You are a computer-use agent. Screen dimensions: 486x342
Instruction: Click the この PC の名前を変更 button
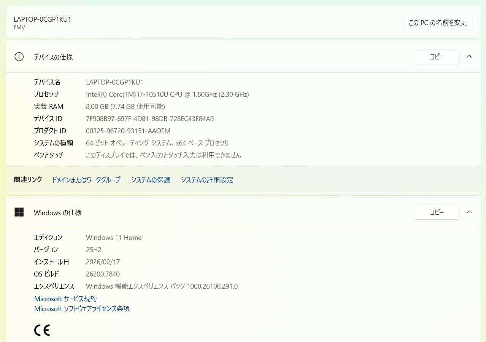pyautogui.click(x=438, y=23)
